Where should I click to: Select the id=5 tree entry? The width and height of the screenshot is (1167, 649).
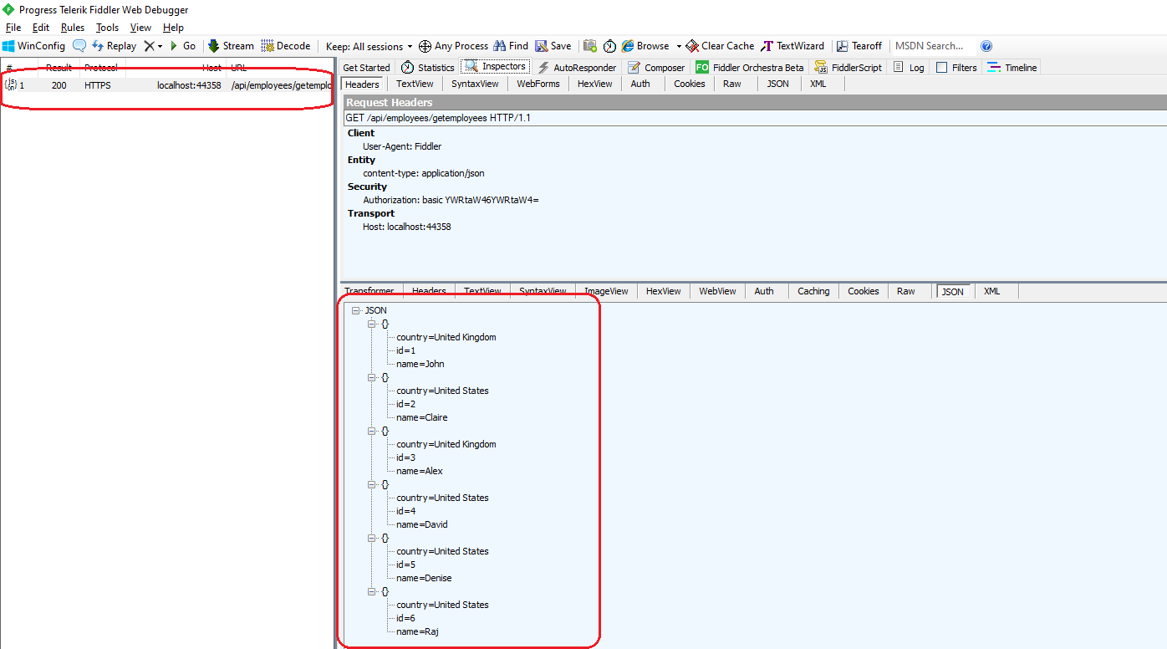405,565
